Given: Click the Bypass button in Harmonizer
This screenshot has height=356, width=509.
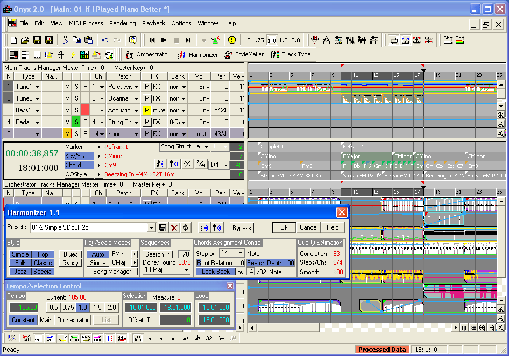Looking at the screenshot, I should 242,228.
